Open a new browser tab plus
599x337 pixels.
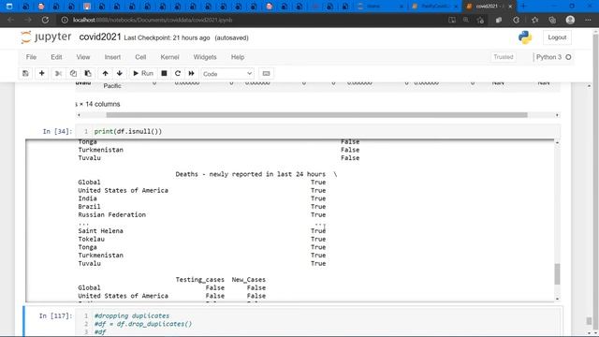tap(523, 7)
